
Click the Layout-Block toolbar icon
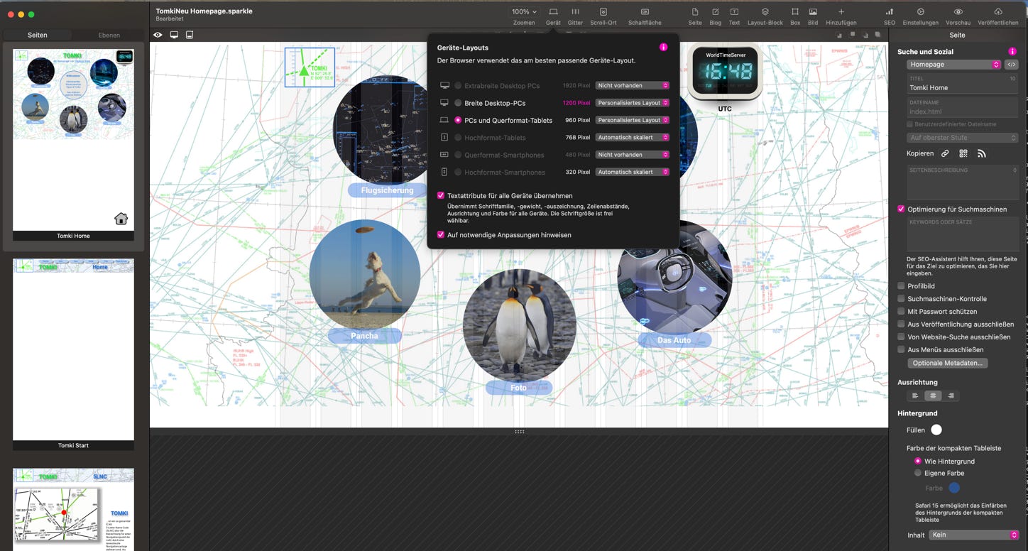coord(765,12)
